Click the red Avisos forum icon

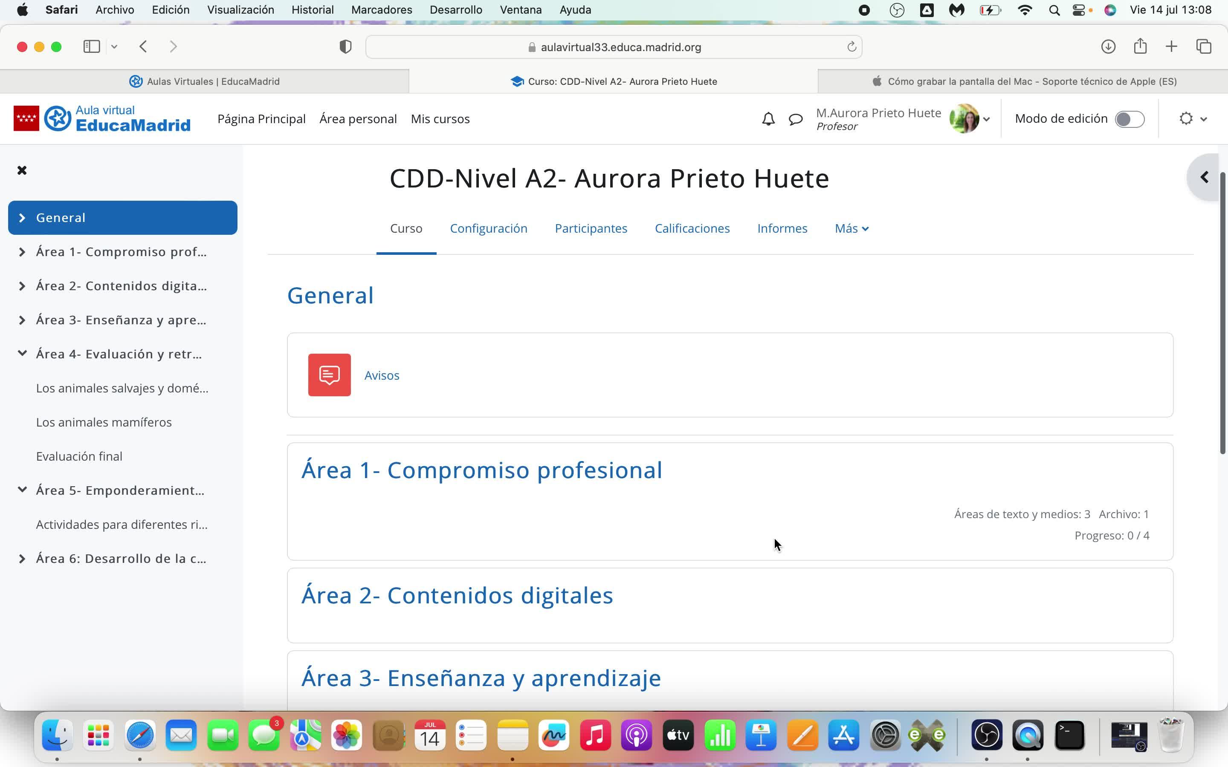[329, 375]
